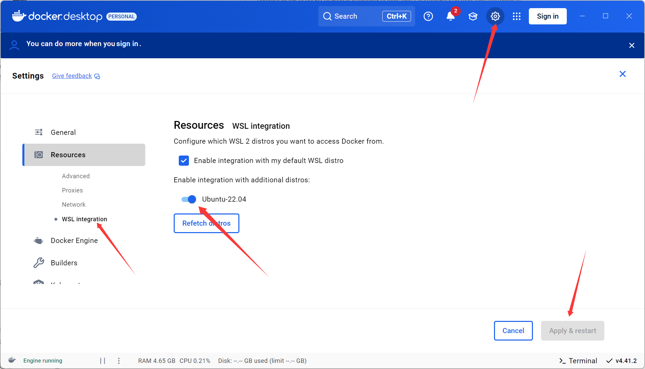Image resolution: width=645 pixels, height=369 pixels.
Task: Click Ubuntu-22.04 distro label
Action: pyautogui.click(x=224, y=199)
